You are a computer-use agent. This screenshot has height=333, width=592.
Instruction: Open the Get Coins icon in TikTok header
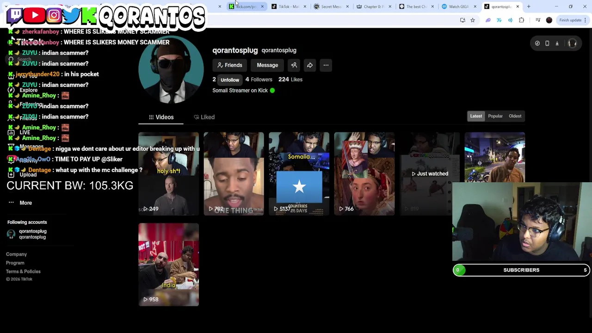tap(537, 43)
